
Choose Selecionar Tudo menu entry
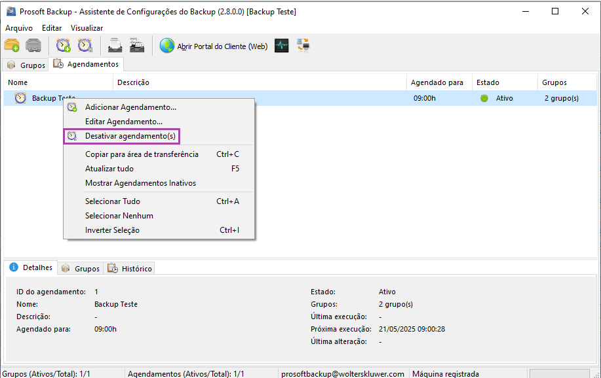click(159, 201)
